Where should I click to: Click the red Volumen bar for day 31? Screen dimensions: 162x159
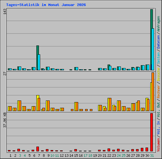pos(152,132)
